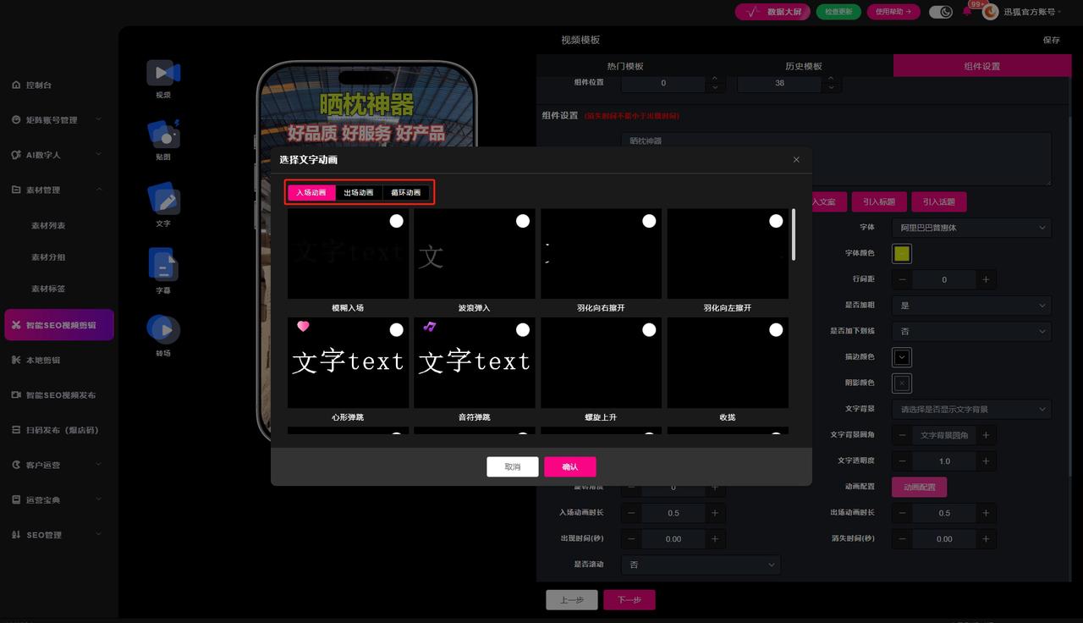Select the 心形弹跳 animation radio button
The height and width of the screenshot is (623, 1083).
(396, 329)
